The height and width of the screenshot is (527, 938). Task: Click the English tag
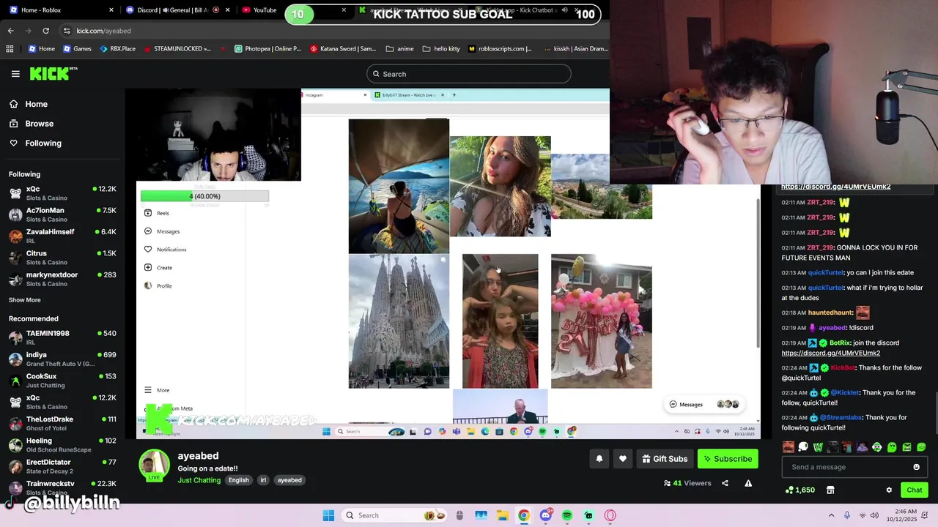238,480
